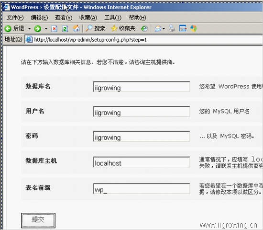Viewport: 263px width, 230px height.
Task: Click the IE logo in title bar
Action: 6,7
